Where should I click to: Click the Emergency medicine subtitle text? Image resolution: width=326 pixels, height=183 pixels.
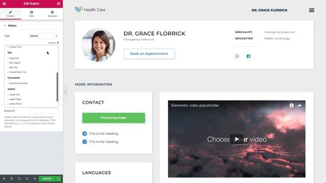[139, 40]
